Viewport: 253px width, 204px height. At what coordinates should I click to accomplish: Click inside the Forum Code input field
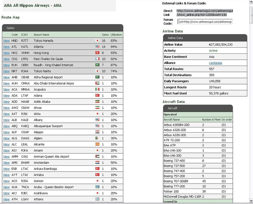click(205, 22)
